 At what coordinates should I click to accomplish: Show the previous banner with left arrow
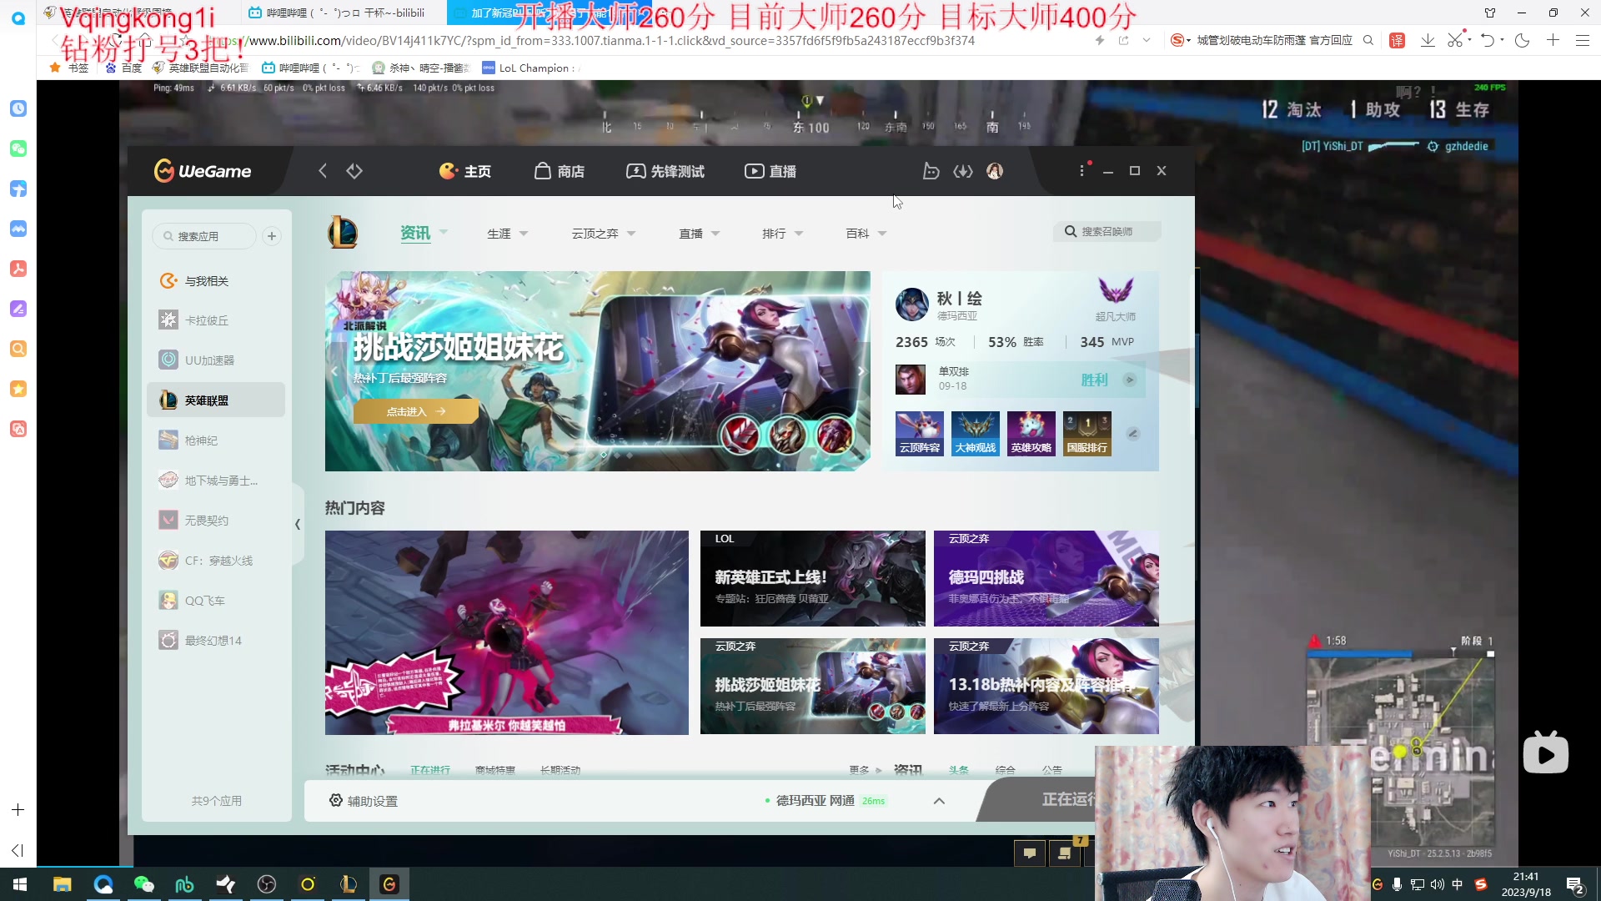click(x=334, y=371)
